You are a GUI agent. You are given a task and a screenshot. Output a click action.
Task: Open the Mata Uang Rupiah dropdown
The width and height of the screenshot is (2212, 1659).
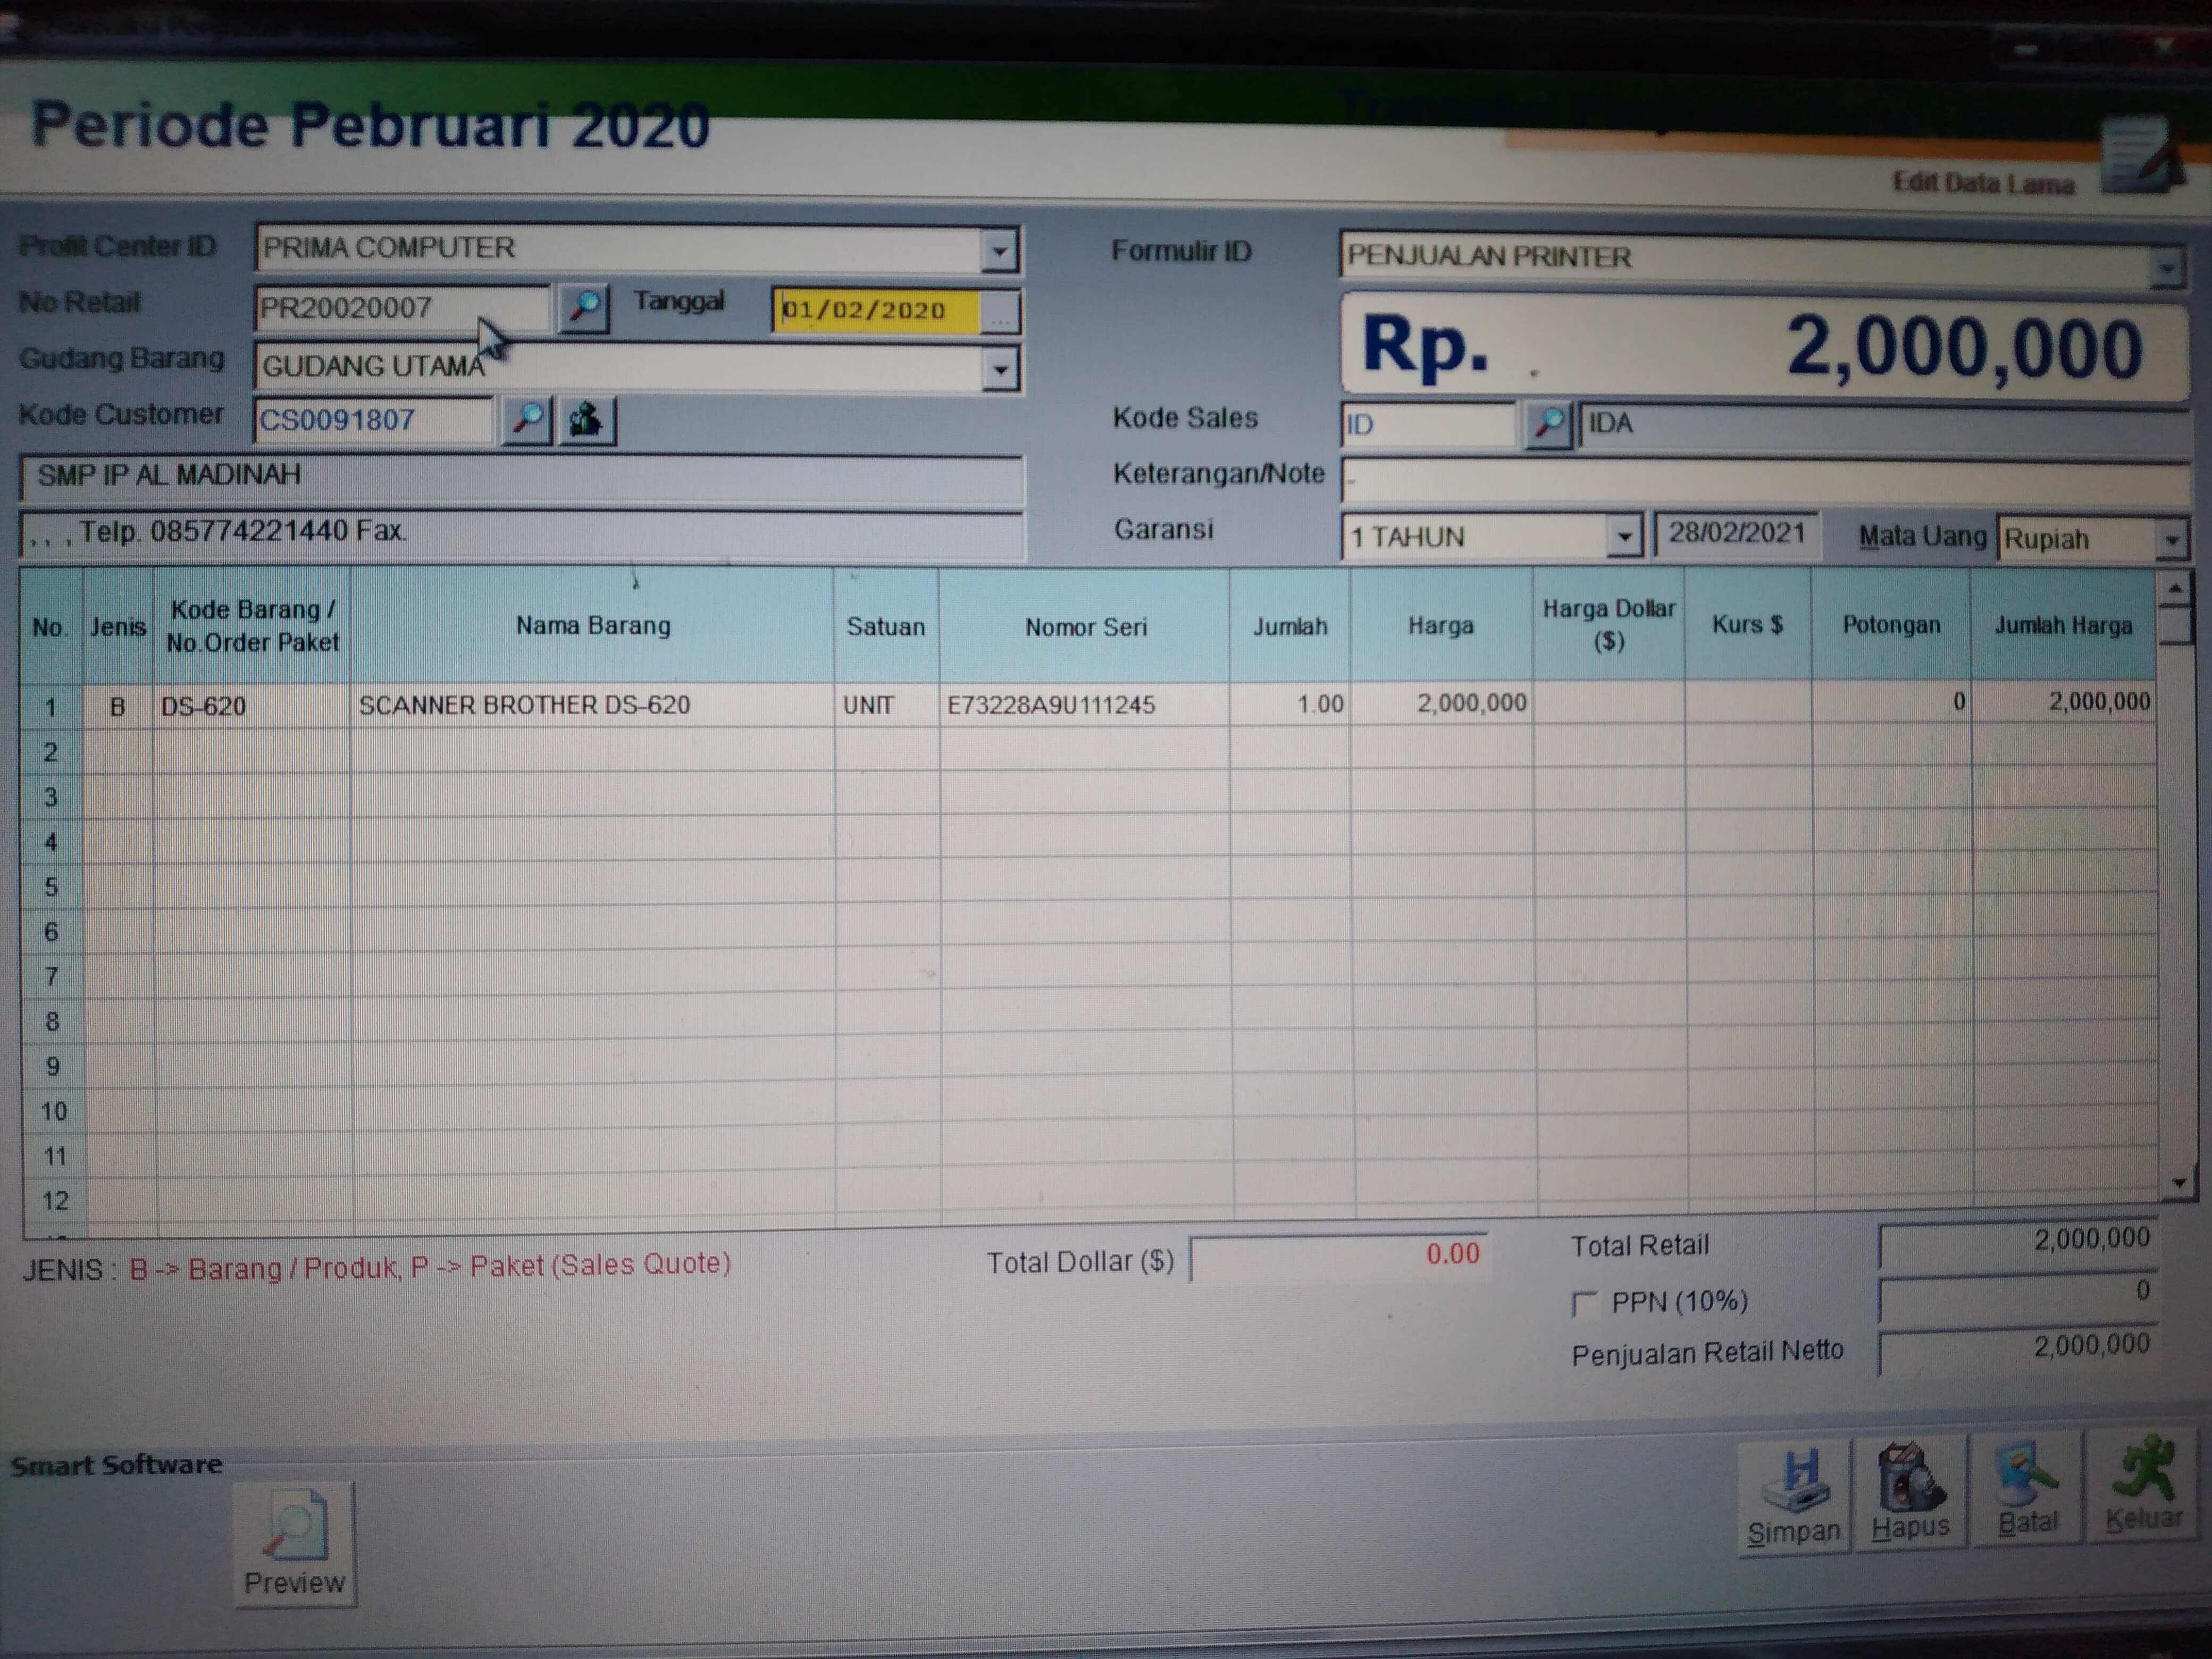[x=2171, y=540]
